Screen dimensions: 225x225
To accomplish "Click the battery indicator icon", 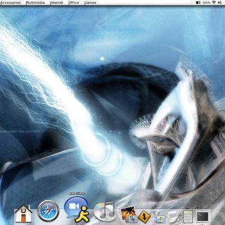I will 199,3.
